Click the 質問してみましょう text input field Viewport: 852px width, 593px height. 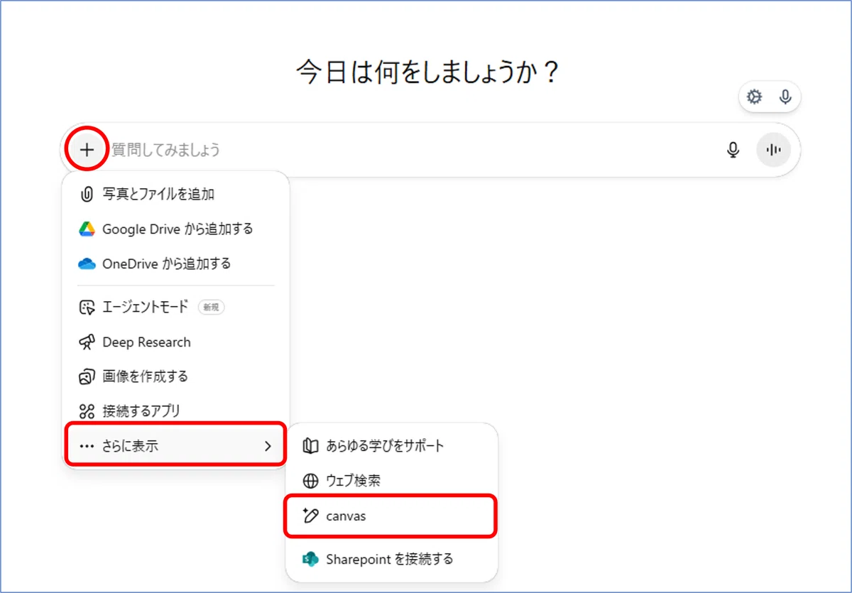point(412,150)
